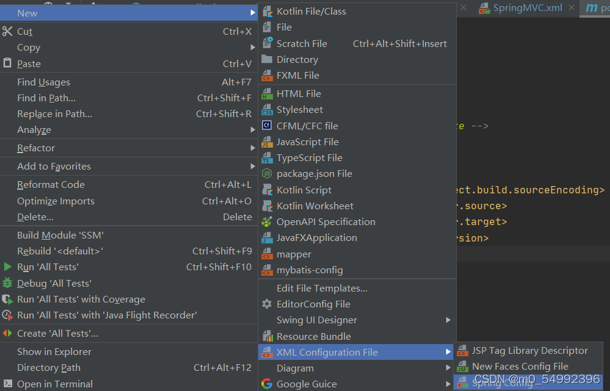Click the Java Flight Recorder run icon
This screenshot has width=610, height=391.
click(x=7, y=315)
